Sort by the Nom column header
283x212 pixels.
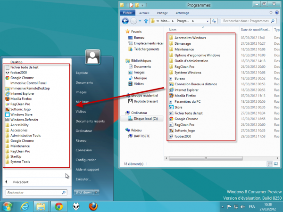tap(173, 30)
